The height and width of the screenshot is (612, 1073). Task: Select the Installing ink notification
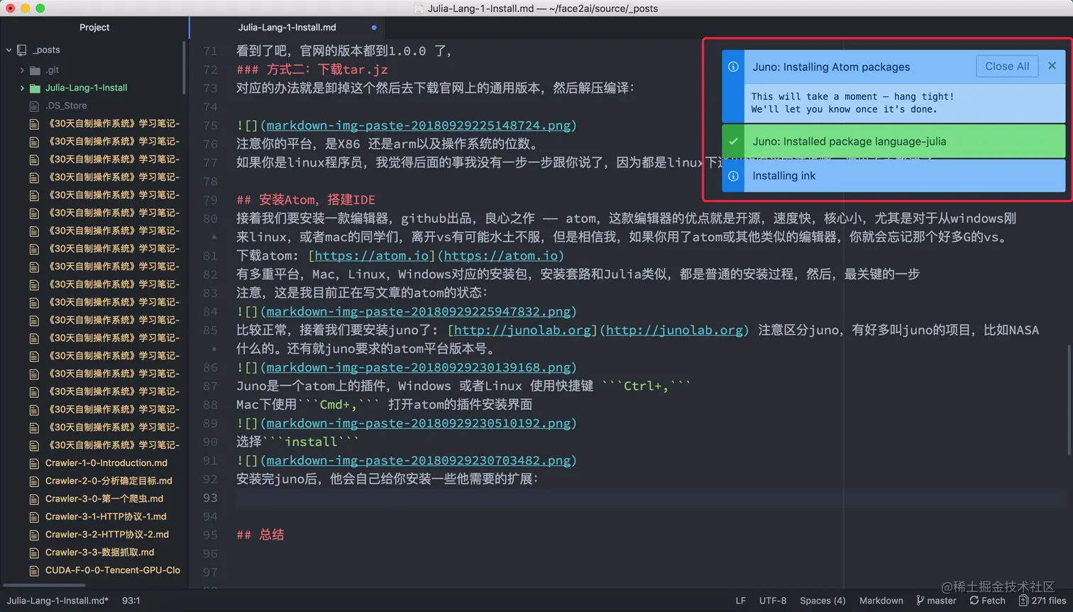pos(893,176)
